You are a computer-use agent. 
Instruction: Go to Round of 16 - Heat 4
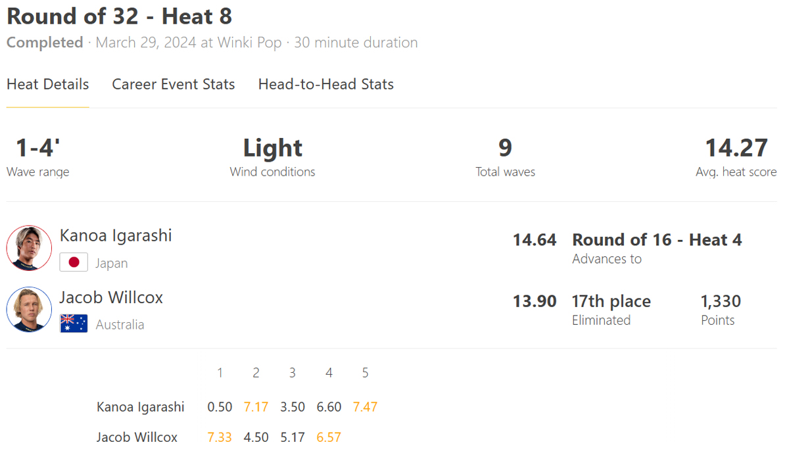click(x=657, y=240)
